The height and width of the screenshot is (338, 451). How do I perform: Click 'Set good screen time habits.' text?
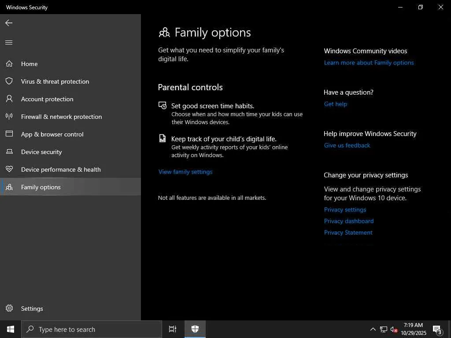pos(213,106)
